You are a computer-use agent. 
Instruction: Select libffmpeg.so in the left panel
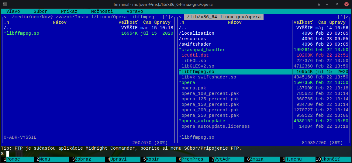pos(88,33)
